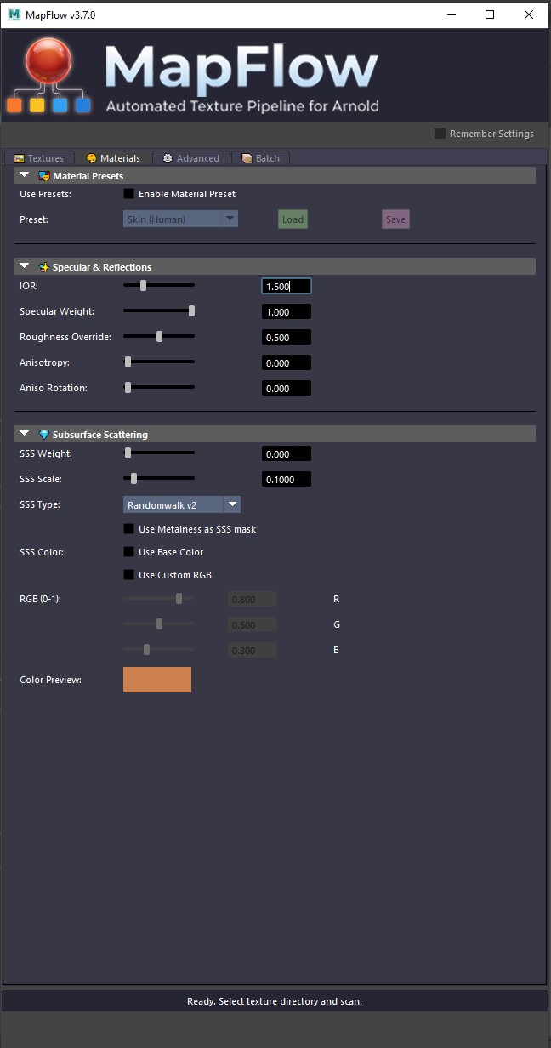This screenshot has width=551, height=1048.
Task: Open the Skin (Human) preset dropdown
Action: click(x=180, y=219)
